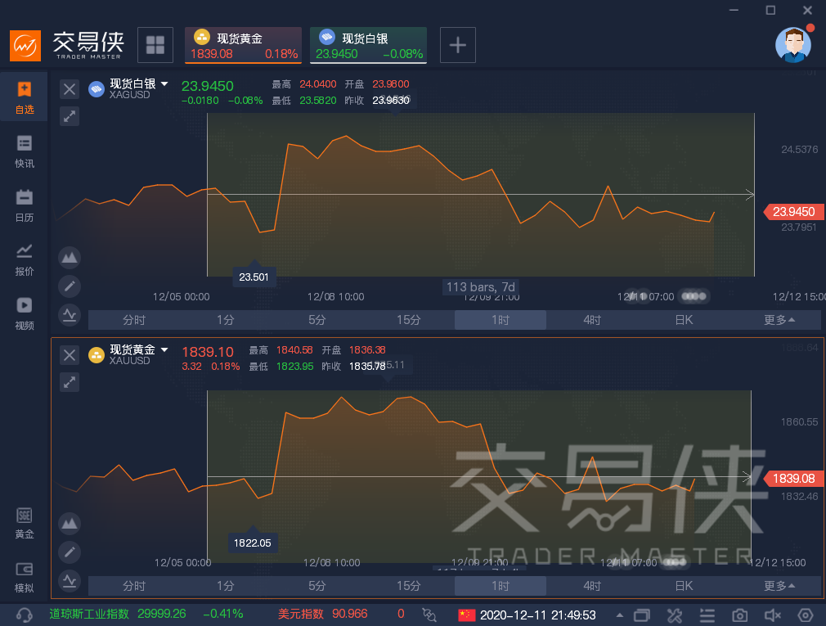Screen dimensions: 826x626
Task: Open the 模拟 simulation section in sidebar
Action: tap(25, 577)
